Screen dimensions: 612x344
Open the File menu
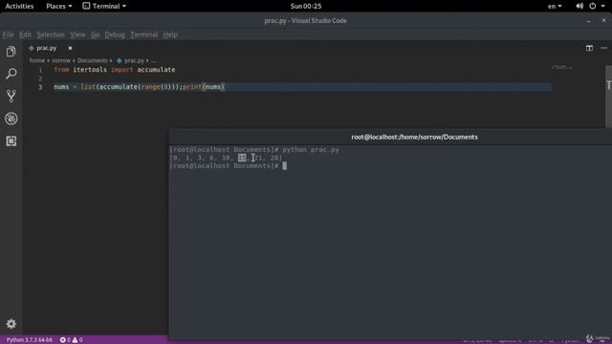click(x=8, y=34)
